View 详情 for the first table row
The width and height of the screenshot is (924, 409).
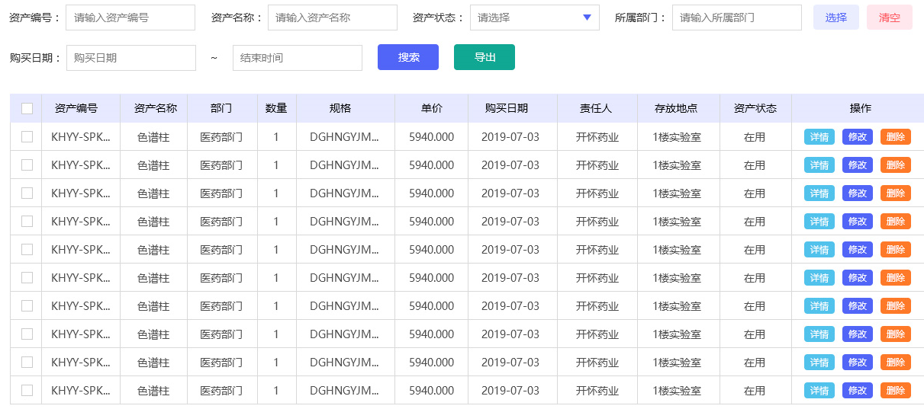819,137
